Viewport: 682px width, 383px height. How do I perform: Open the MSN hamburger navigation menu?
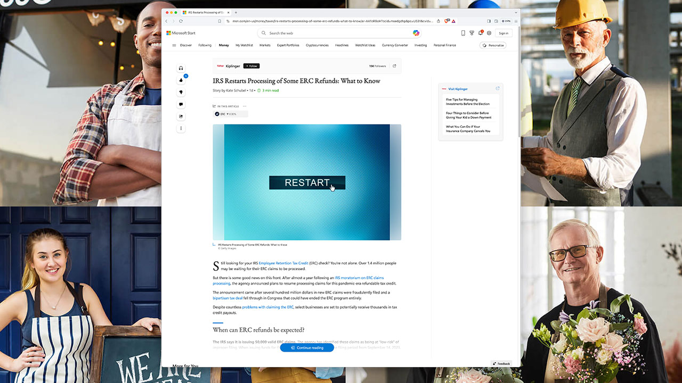(x=174, y=45)
